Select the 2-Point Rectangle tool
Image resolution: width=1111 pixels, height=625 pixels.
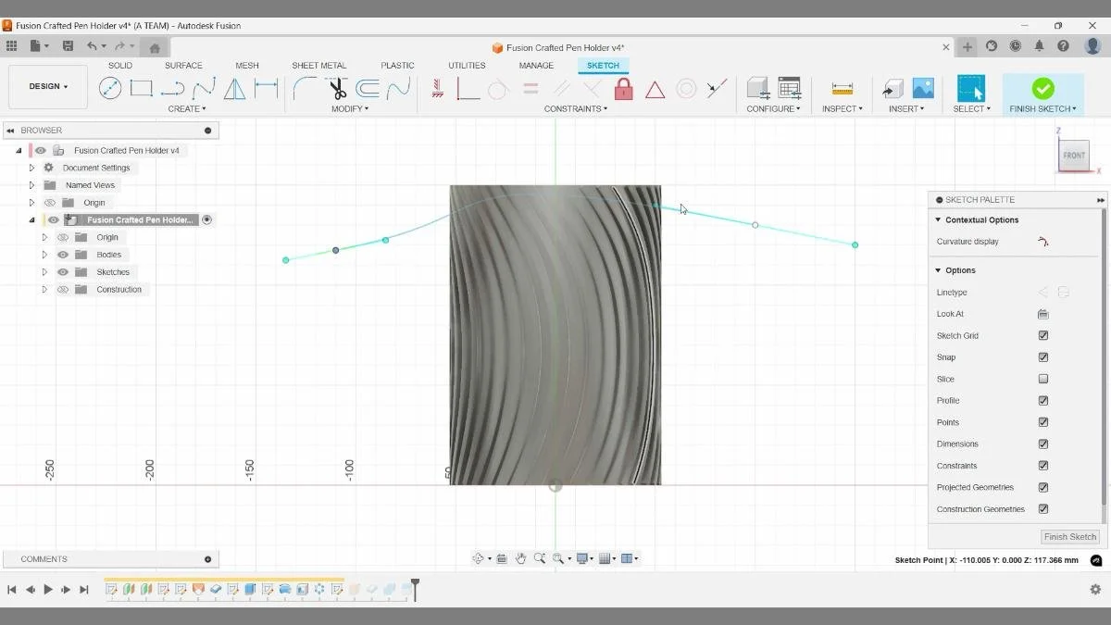pyautogui.click(x=141, y=88)
